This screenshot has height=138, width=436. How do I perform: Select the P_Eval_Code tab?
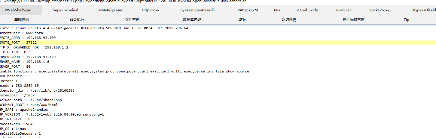pyautogui.click(x=307, y=10)
